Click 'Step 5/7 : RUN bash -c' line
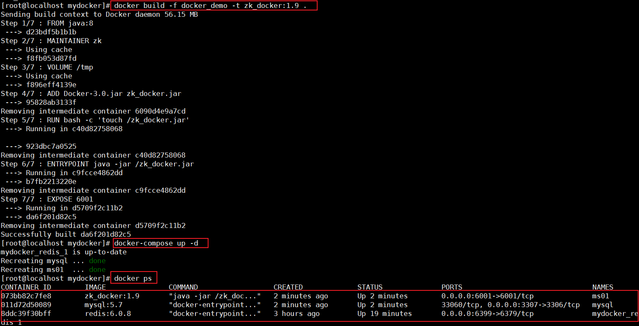 pos(95,120)
